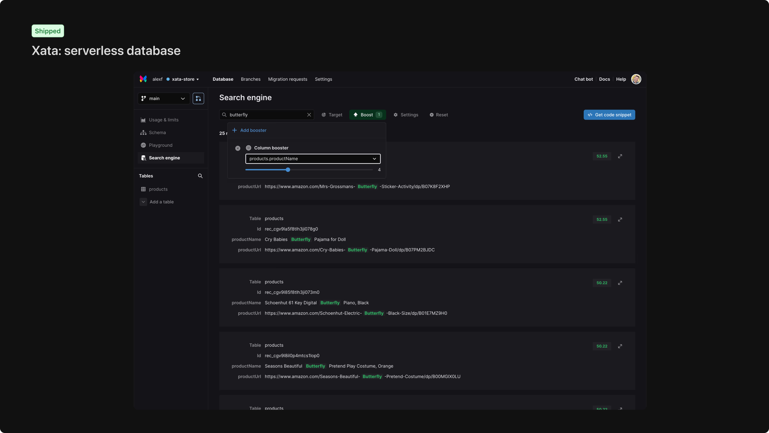Clear the butterfly search query
Screen dimensions: 769x433
click(x=309, y=114)
